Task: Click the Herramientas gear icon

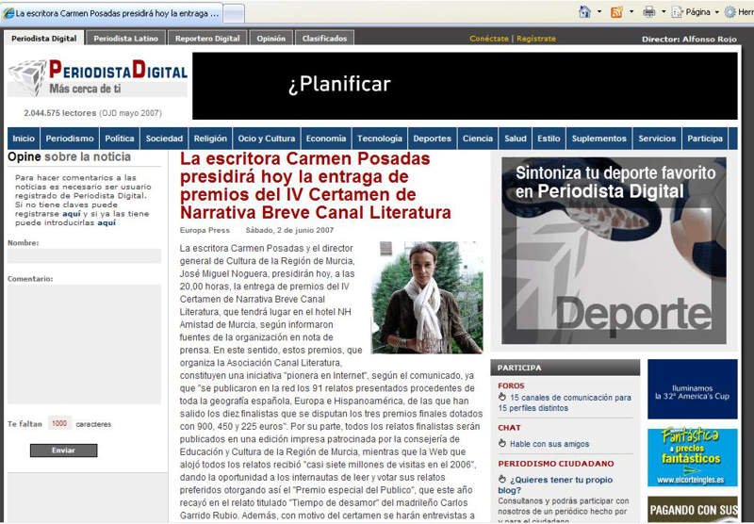Action: [x=730, y=12]
